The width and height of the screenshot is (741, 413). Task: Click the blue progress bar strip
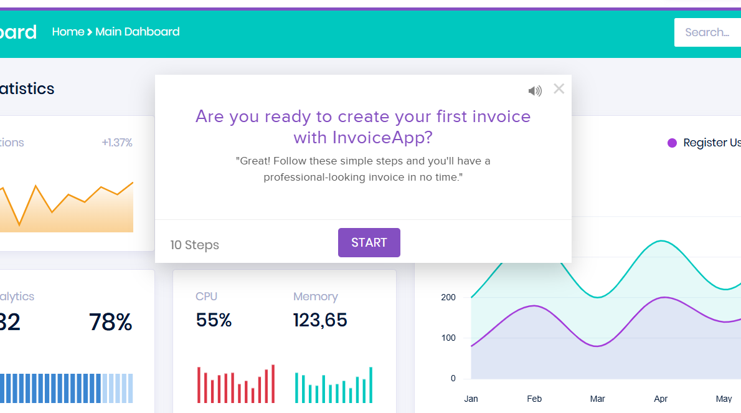click(65, 388)
